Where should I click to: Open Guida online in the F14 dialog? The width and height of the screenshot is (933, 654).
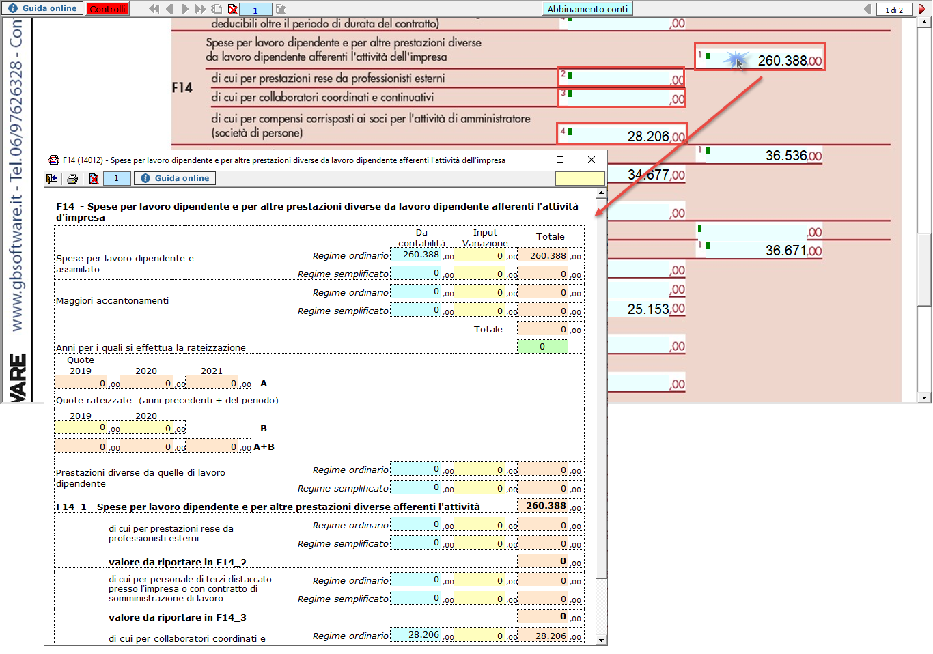(175, 178)
